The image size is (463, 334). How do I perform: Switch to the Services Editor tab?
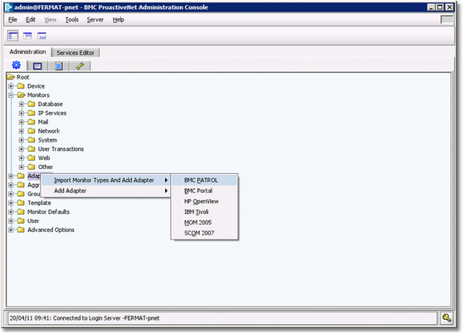(x=76, y=53)
